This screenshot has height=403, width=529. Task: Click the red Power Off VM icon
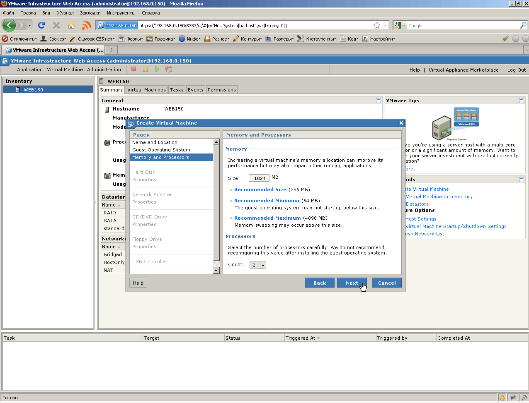(x=134, y=69)
